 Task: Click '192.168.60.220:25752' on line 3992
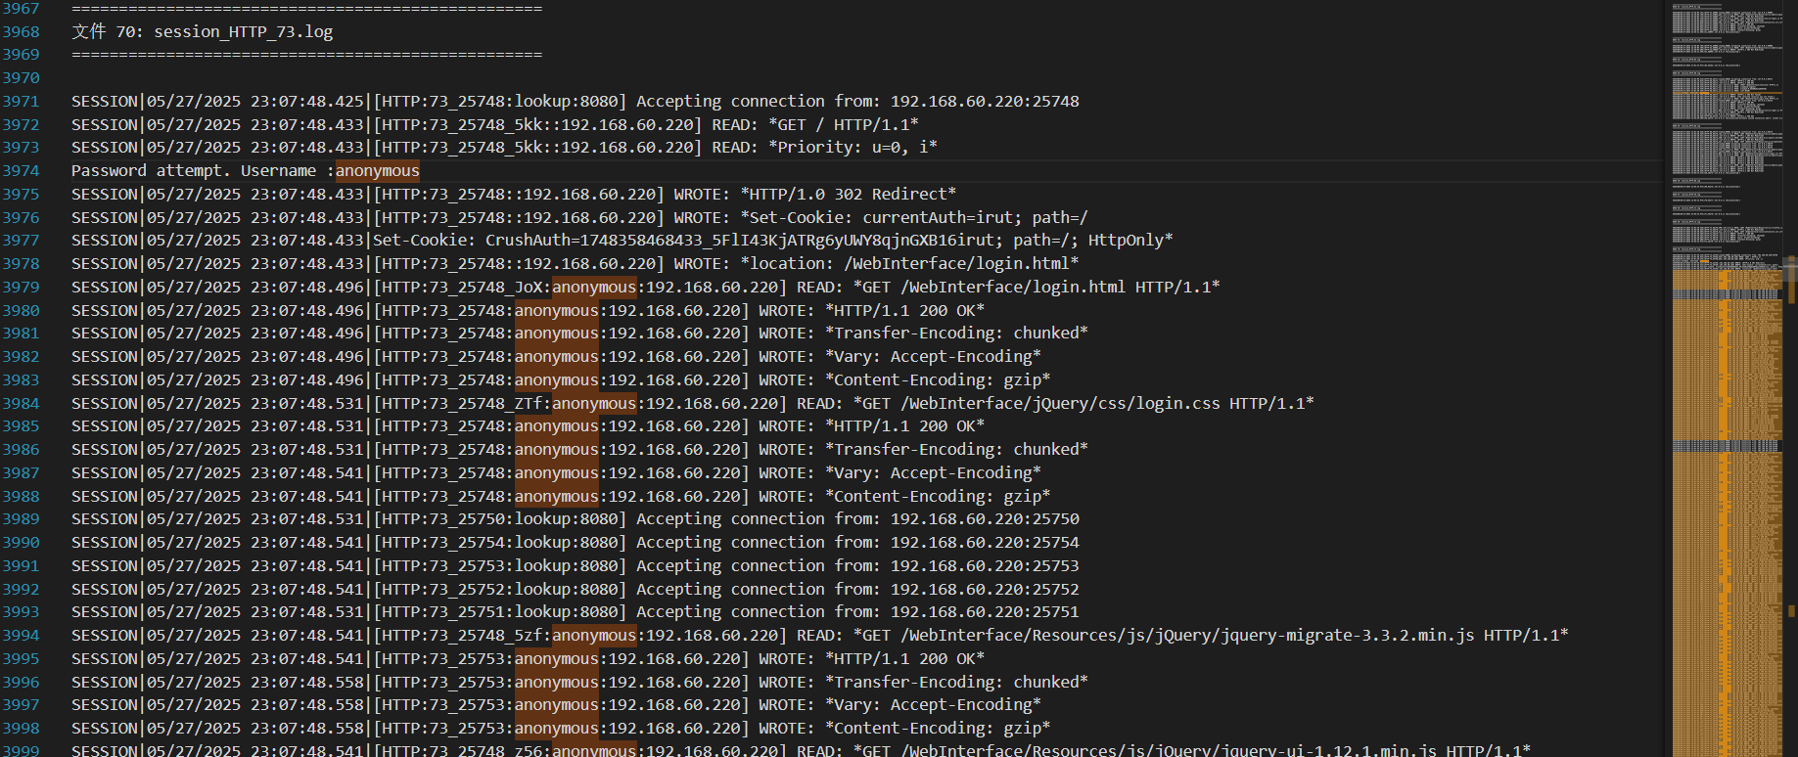click(985, 590)
